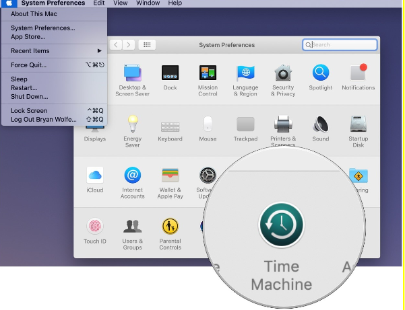
Task: Show all preferences grid button
Action: coord(147,45)
